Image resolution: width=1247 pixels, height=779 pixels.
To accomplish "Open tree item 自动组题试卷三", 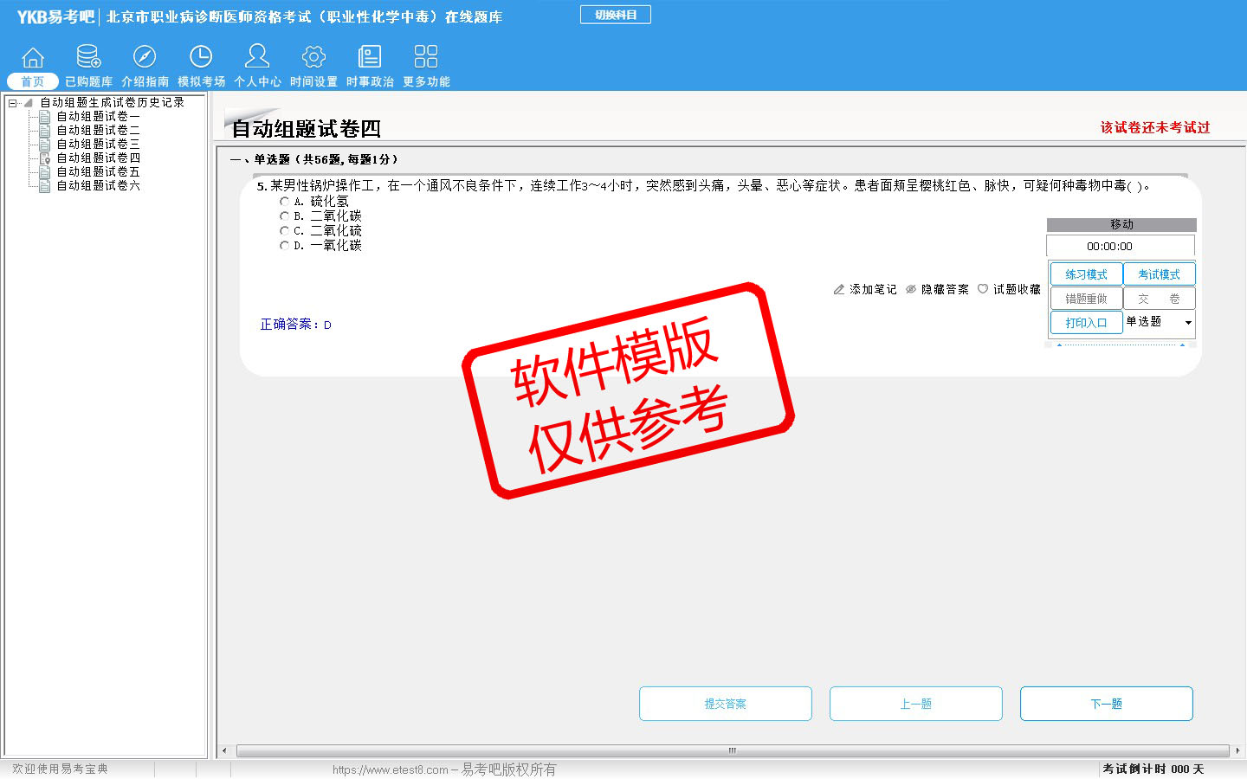I will click(98, 144).
